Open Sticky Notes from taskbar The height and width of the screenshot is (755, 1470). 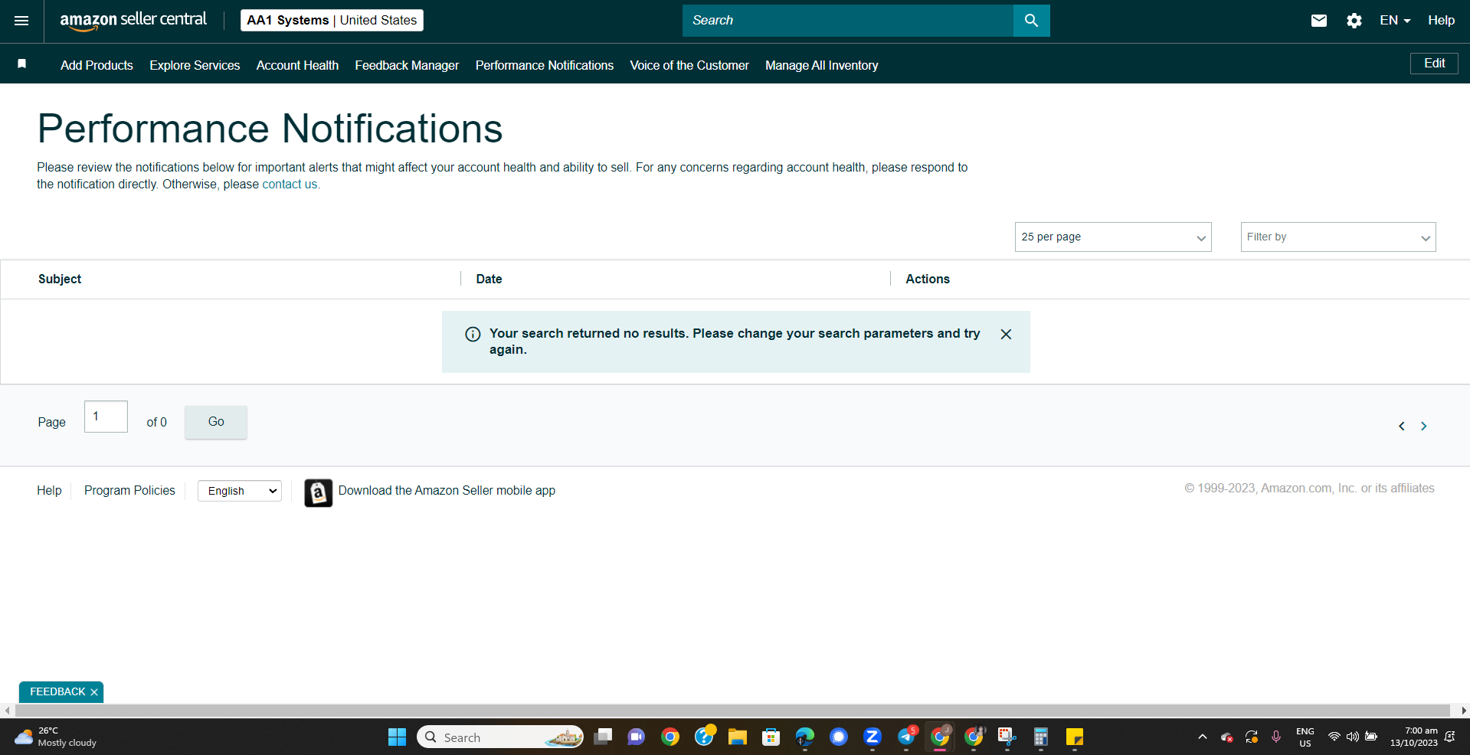point(1075,737)
